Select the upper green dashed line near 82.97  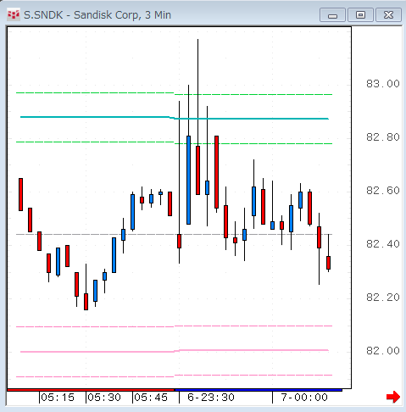tap(175, 93)
